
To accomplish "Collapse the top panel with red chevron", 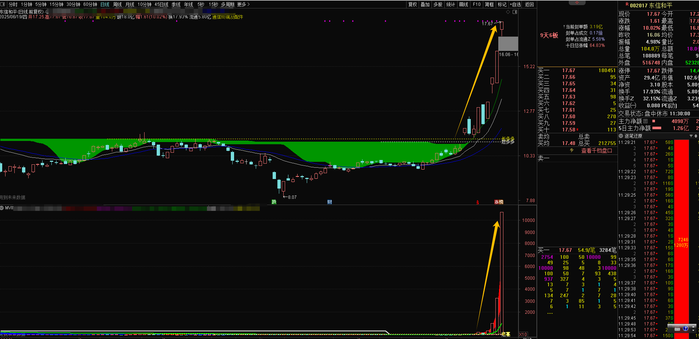I will 577,3.
